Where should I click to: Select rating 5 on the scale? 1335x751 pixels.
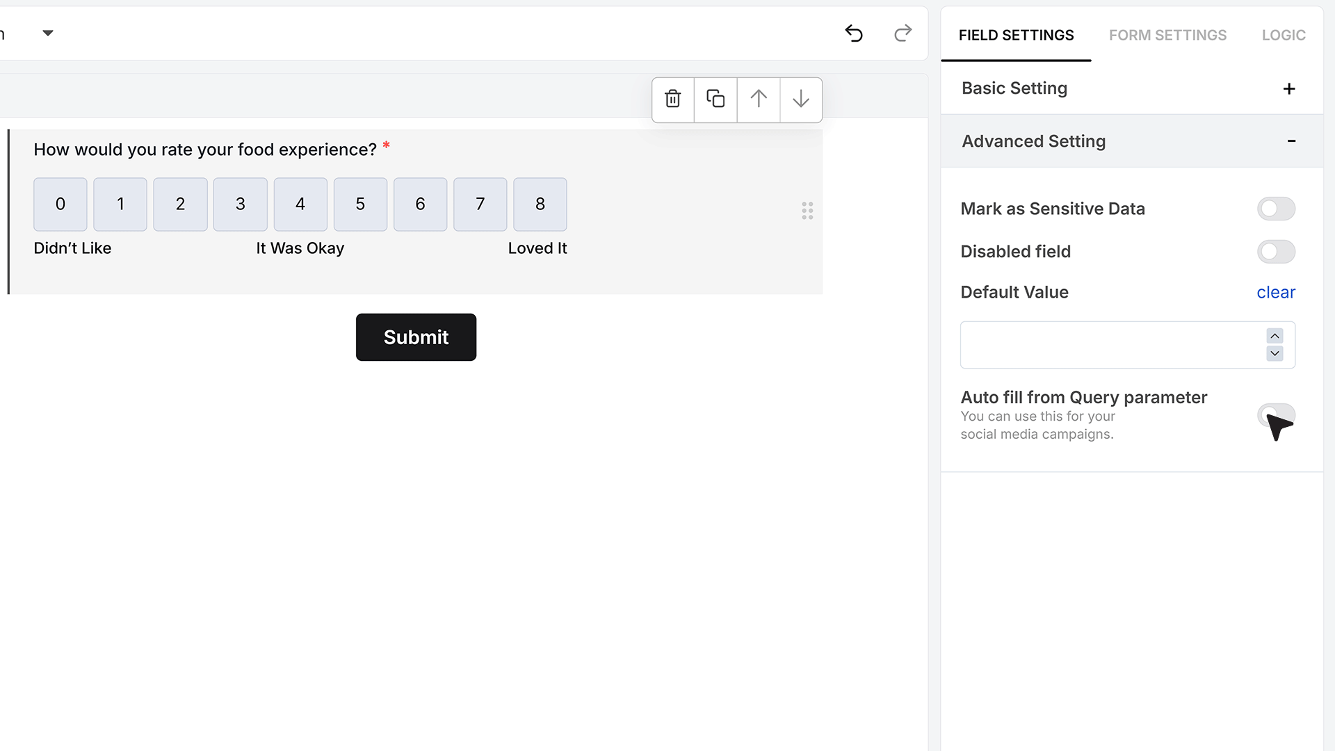point(360,204)
